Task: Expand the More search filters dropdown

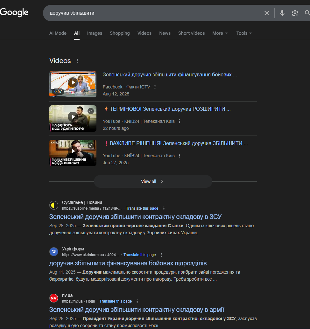Action: [x=220, y=33]
